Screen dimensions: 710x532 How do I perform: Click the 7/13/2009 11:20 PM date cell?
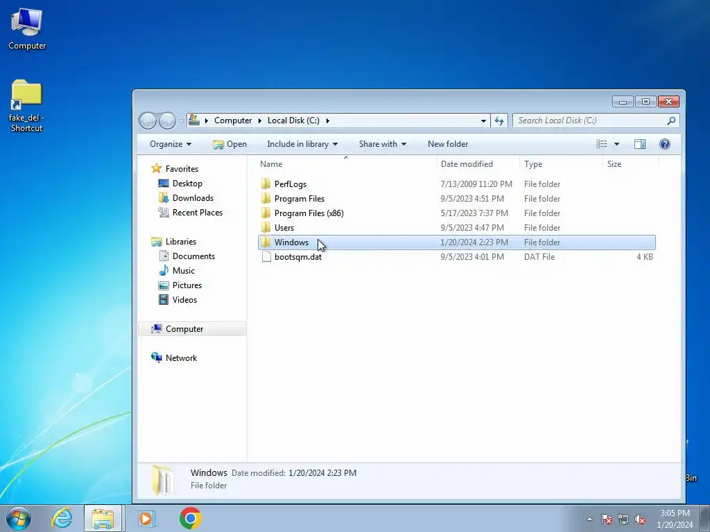(476, 184)
